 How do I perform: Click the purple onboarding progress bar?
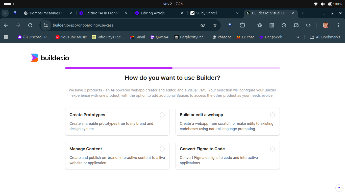pyautogui.click(x=173, y=68)
